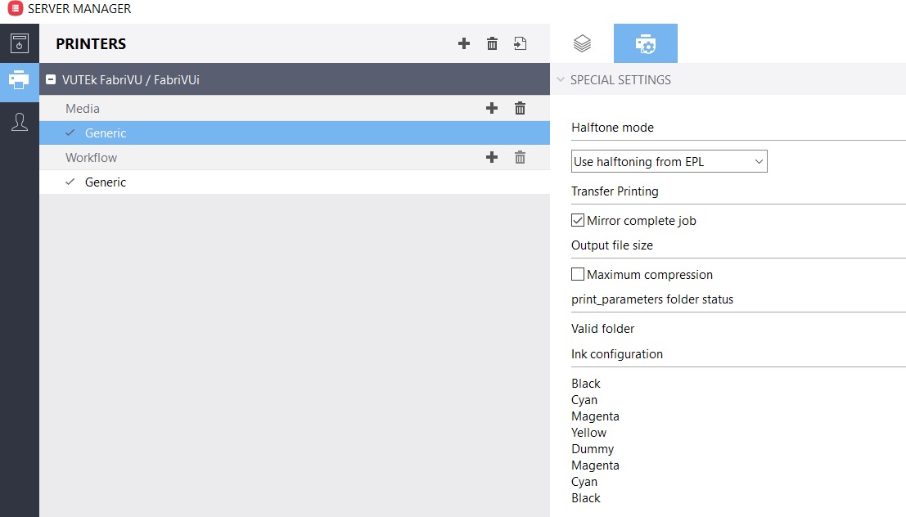
Task: Click the PRINTERS panel title
Action: [x=91, y=44]
